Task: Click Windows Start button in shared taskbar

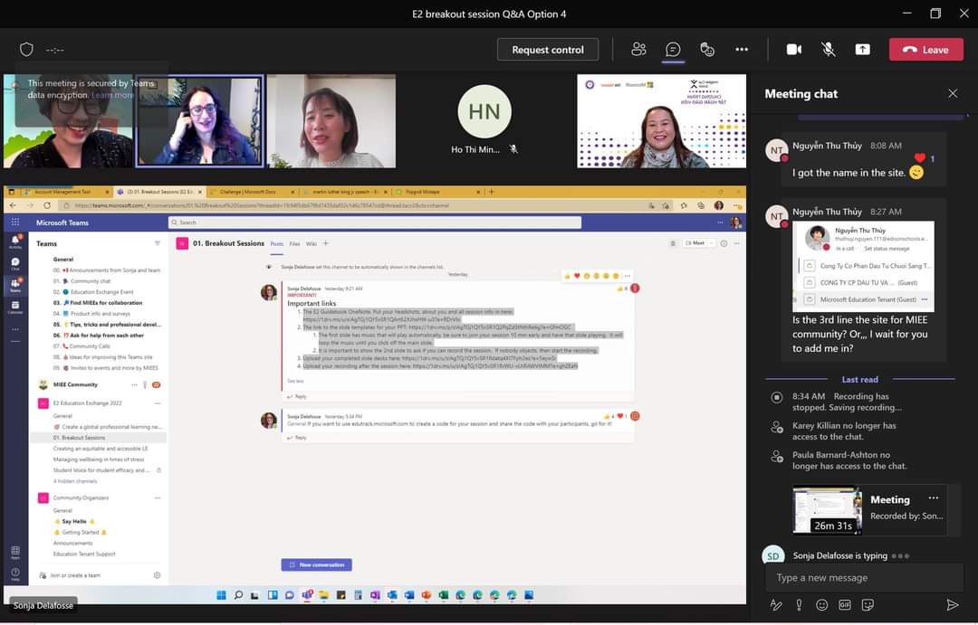Action: tap(221, 595)
